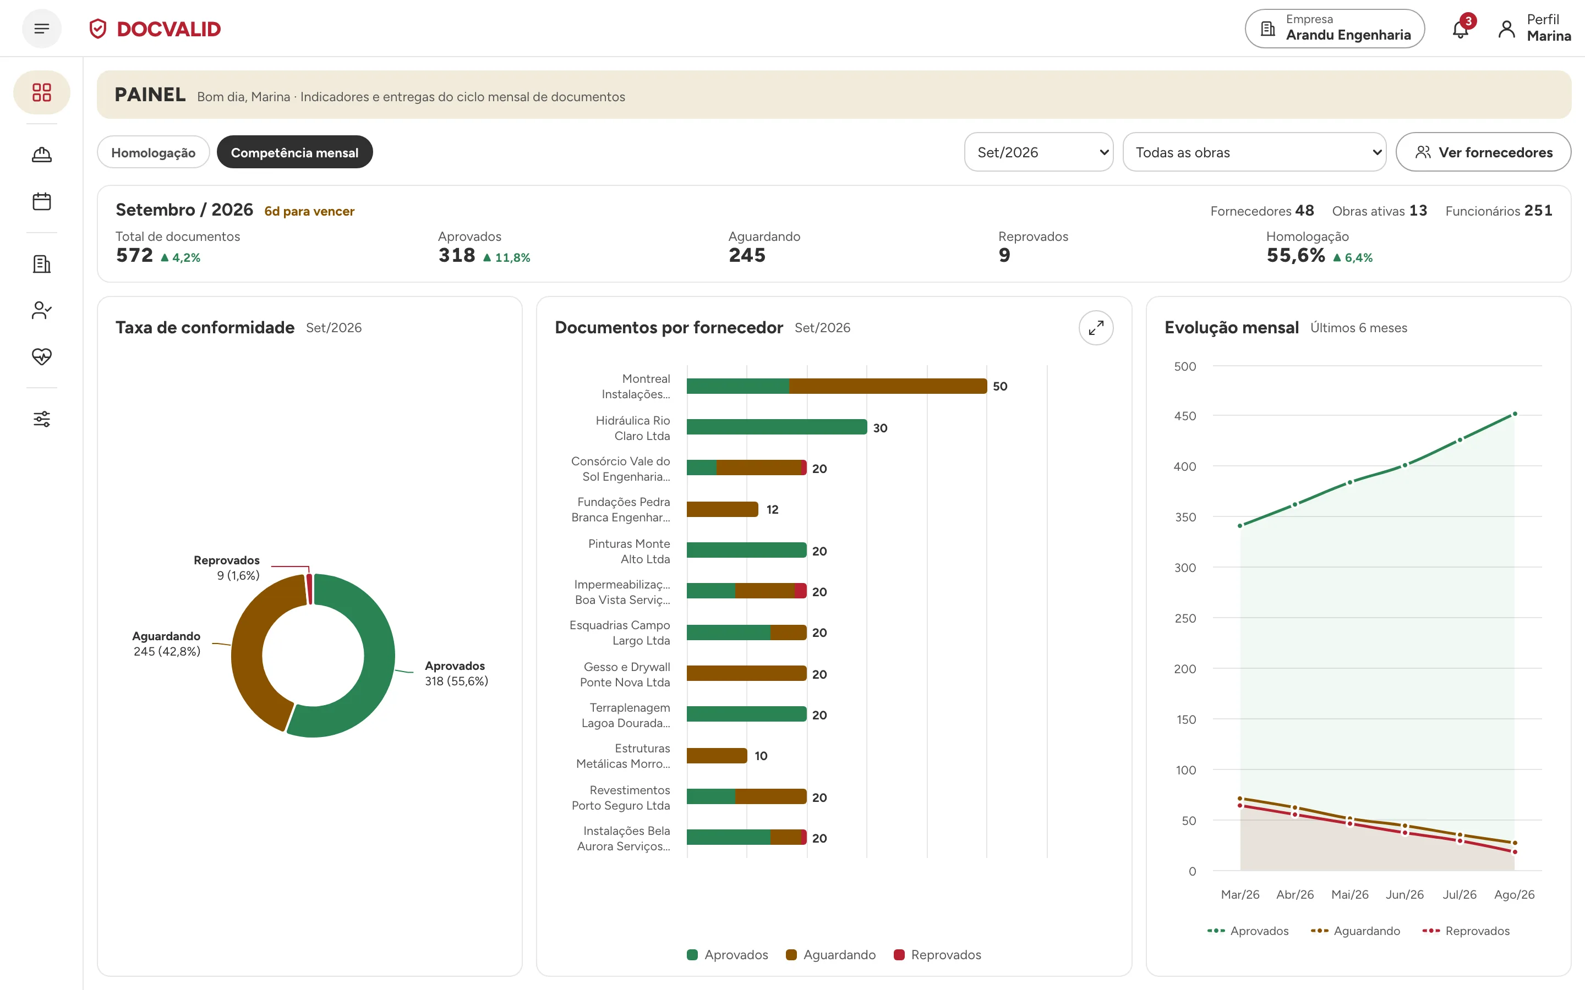
Task: Open the Arandu Engenharia company selector
Action: tap(1335, 29)
